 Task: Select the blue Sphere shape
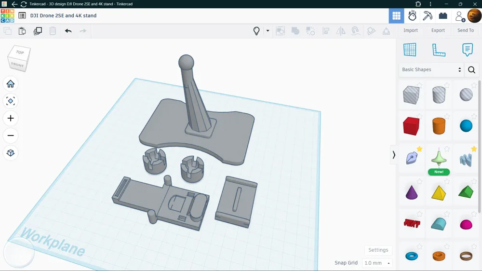point(466,126)
